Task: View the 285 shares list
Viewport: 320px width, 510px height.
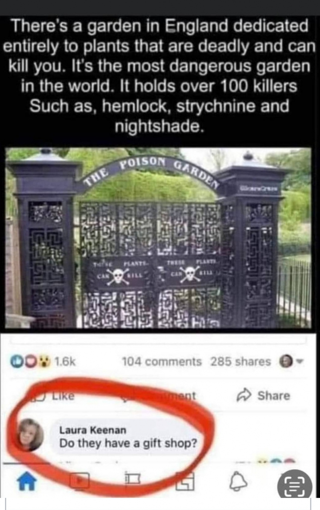Action: coord(240,361)
